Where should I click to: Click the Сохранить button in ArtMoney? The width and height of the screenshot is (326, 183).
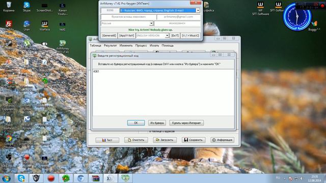(x=194, y=140)
